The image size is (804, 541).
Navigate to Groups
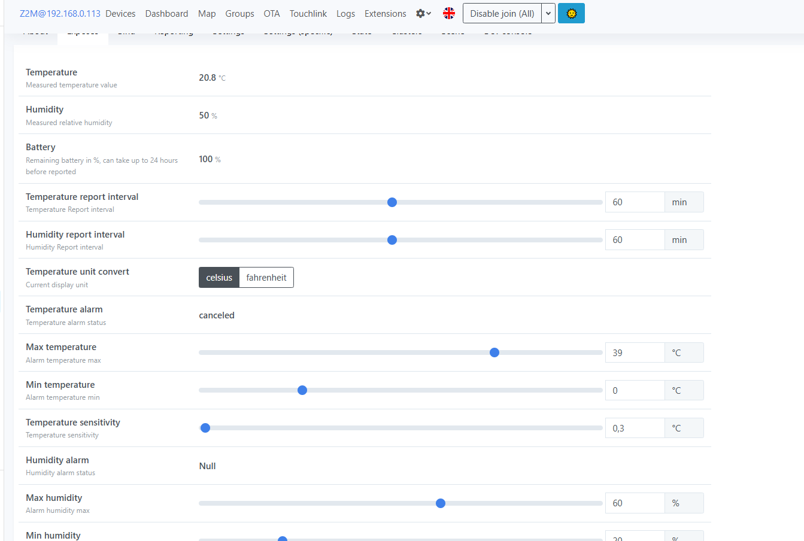click(x=239, y=13)
